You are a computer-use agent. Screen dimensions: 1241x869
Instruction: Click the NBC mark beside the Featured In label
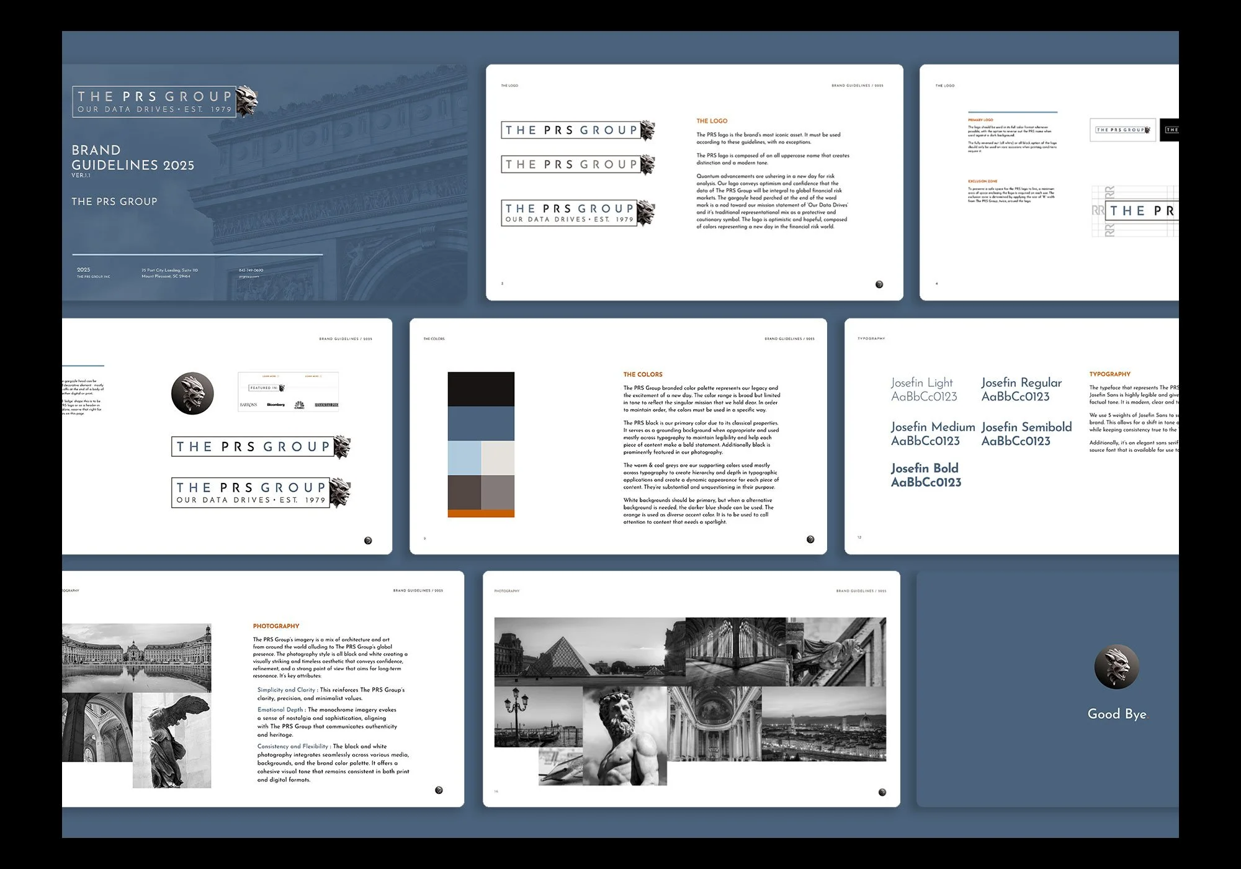[x=282, y=388]
